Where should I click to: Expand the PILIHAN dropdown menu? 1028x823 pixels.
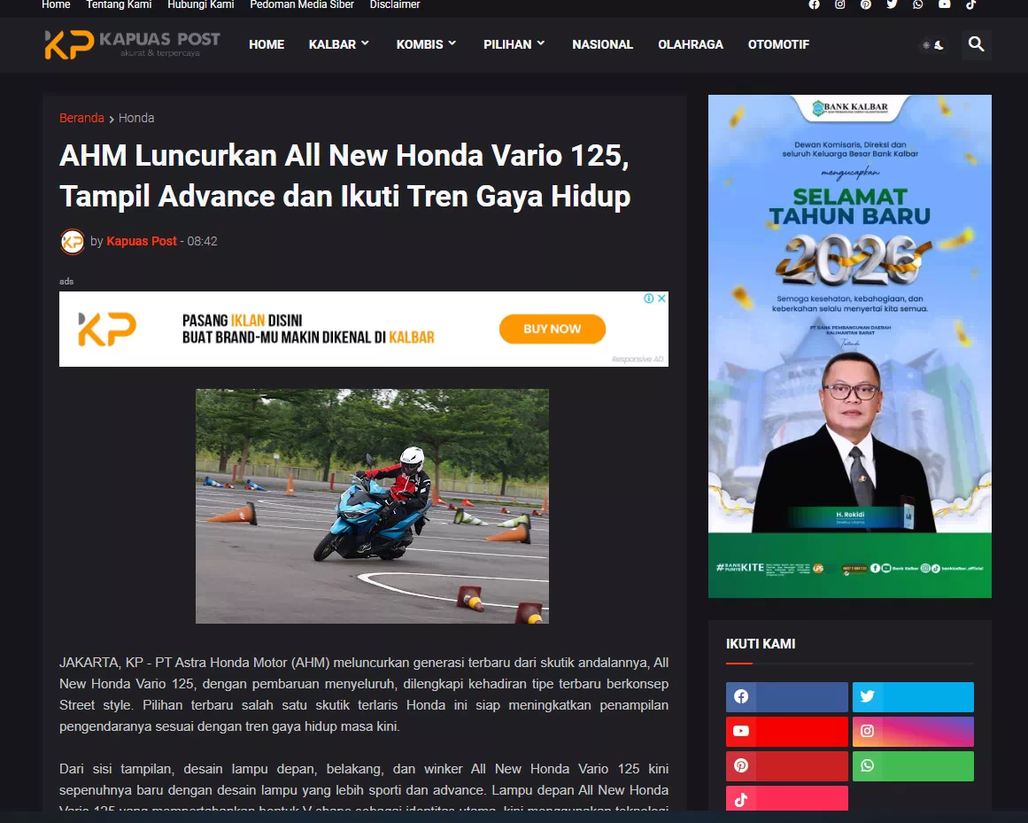coord(514,44)
